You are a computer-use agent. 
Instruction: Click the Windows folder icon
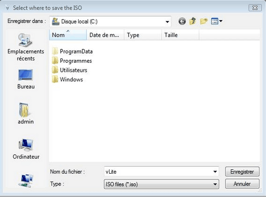(x=55, y=80)
